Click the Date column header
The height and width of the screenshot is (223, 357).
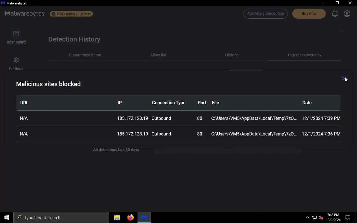click(x=307, y=103)
